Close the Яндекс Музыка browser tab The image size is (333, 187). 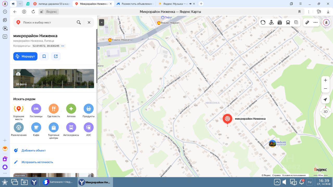194,4
